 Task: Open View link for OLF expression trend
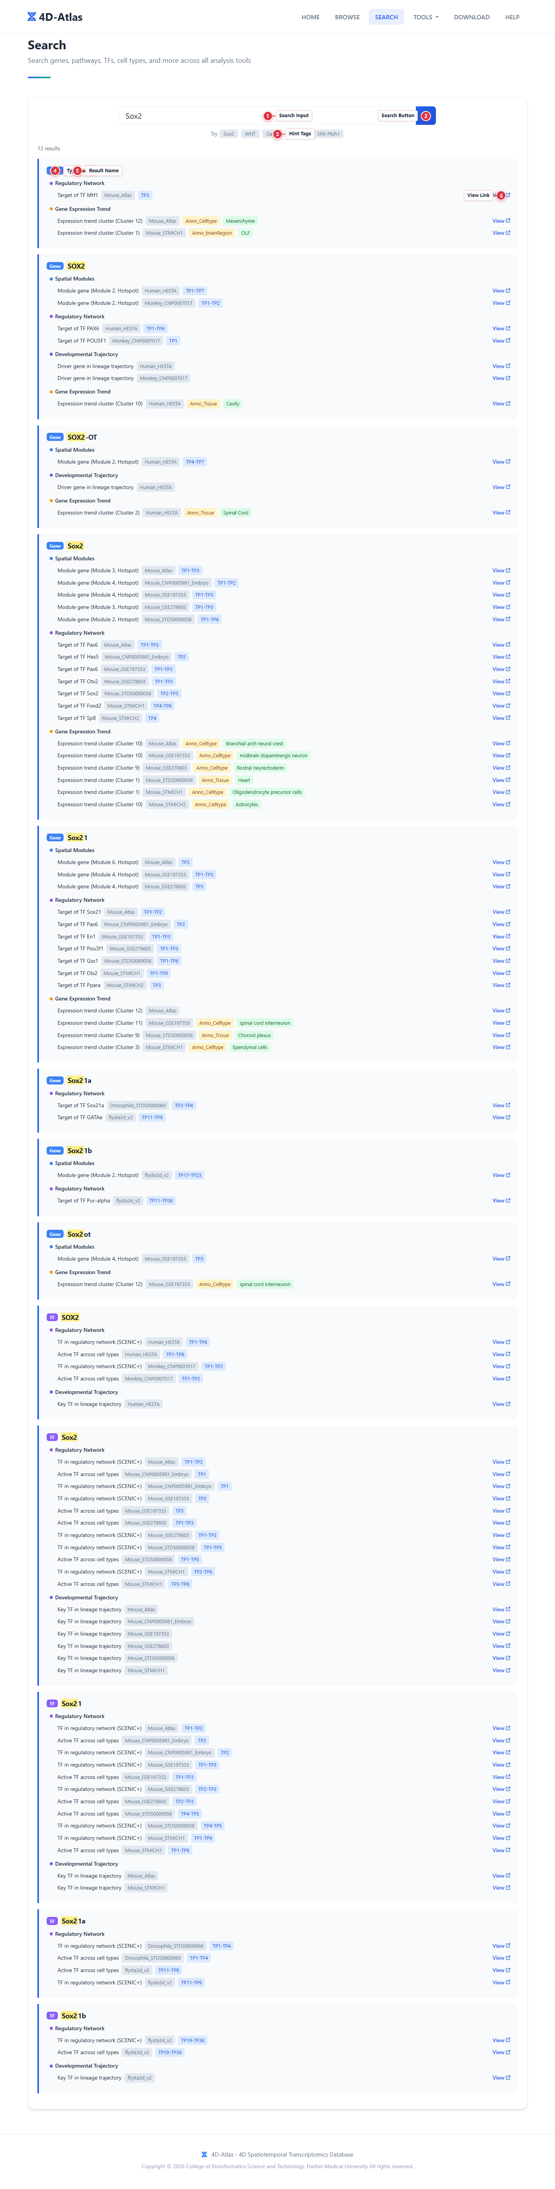tap(501, 233)
